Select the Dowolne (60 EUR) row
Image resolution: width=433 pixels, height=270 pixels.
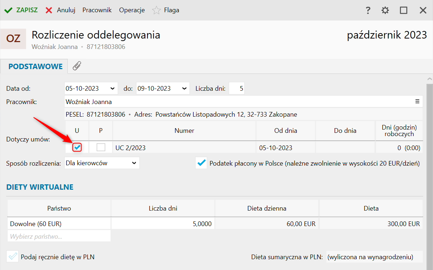pyautogui.click(x=59, y=224)
